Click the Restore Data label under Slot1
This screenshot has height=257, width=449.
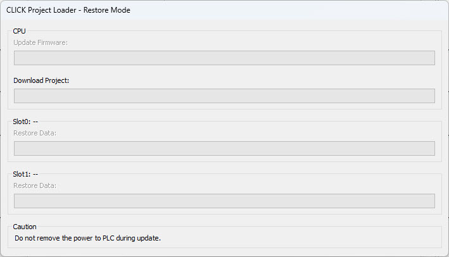coord(35,185)
